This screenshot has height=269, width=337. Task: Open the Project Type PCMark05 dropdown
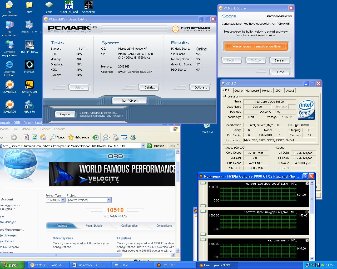click(63, 200)
